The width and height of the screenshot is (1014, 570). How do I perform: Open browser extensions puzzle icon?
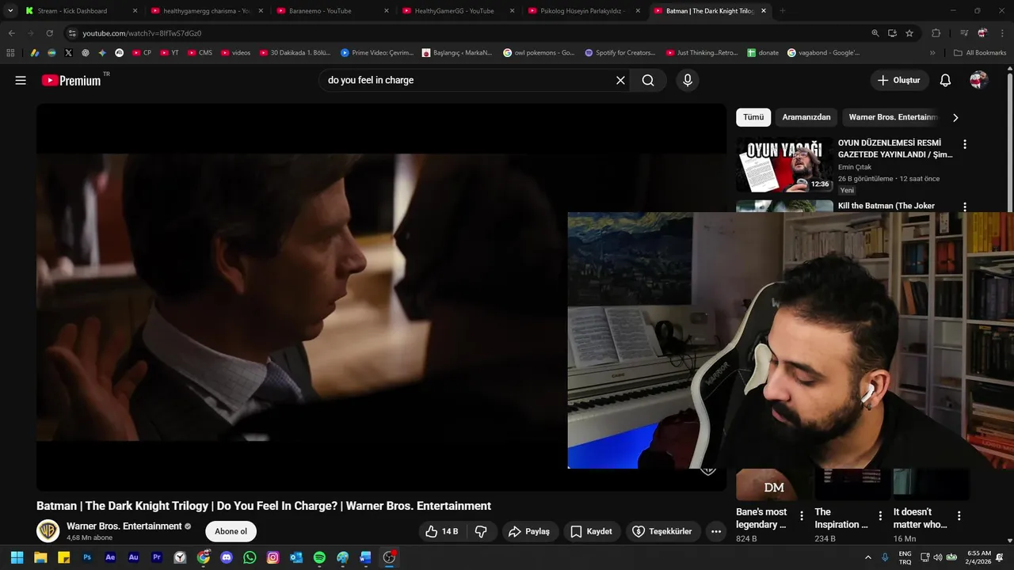936,33
